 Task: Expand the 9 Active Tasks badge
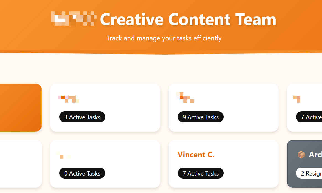(200, 117)
